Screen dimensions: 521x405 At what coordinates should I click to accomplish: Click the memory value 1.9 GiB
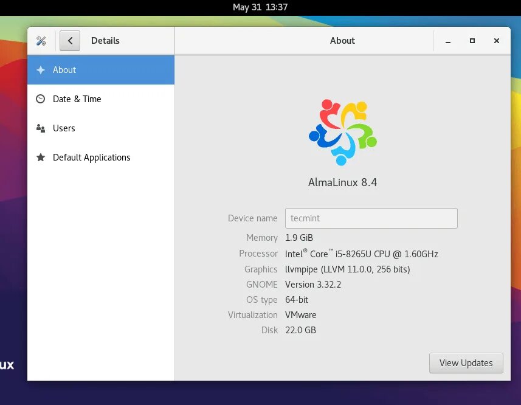click(x=299, y=238)
